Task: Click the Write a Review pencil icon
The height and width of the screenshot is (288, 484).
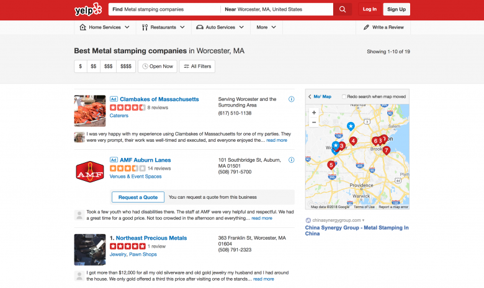Action: (x=366, y=27)
